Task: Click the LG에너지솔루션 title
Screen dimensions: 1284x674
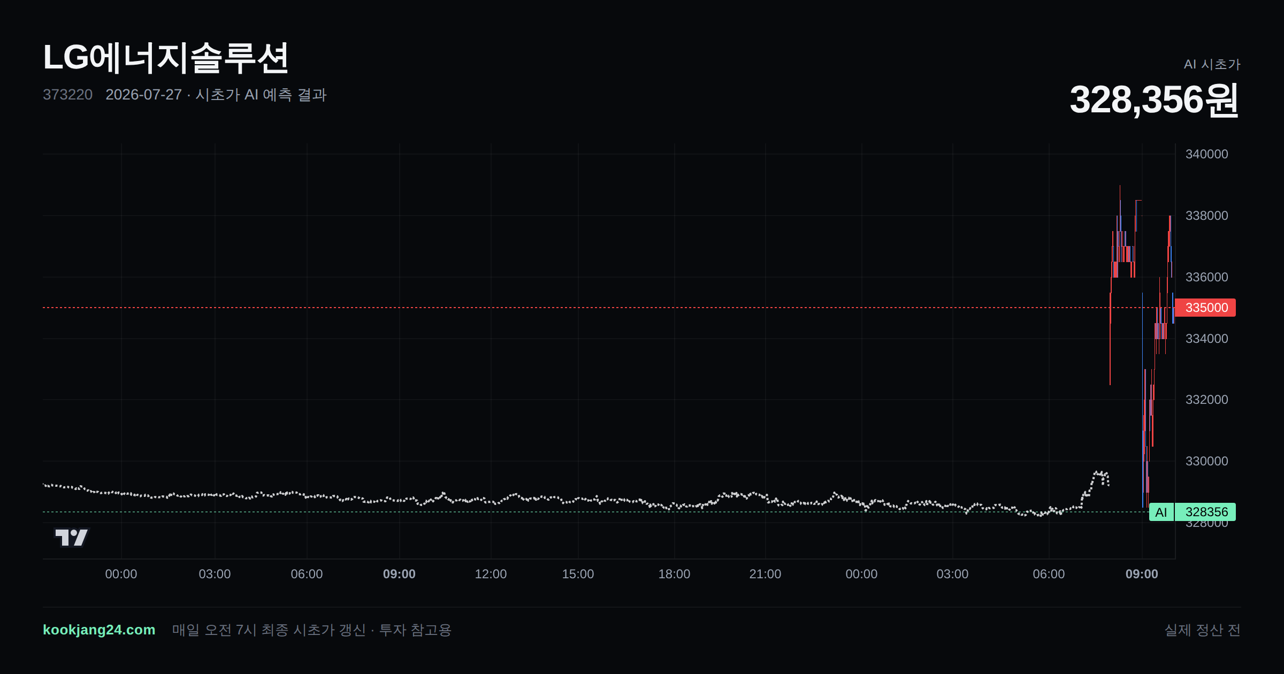Action: click(x=166, y=58)
